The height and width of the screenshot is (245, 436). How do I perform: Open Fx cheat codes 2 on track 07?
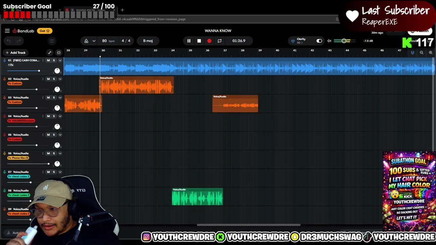click(x=19, y=177)
